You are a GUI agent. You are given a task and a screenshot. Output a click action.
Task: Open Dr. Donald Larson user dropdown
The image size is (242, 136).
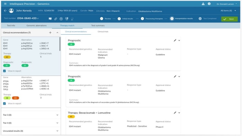coord(226,4)
